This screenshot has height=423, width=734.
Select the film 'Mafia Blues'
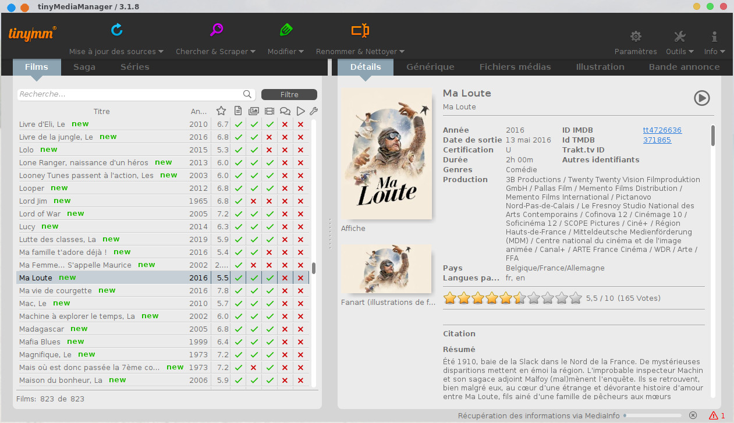click(x=163, y=342)
